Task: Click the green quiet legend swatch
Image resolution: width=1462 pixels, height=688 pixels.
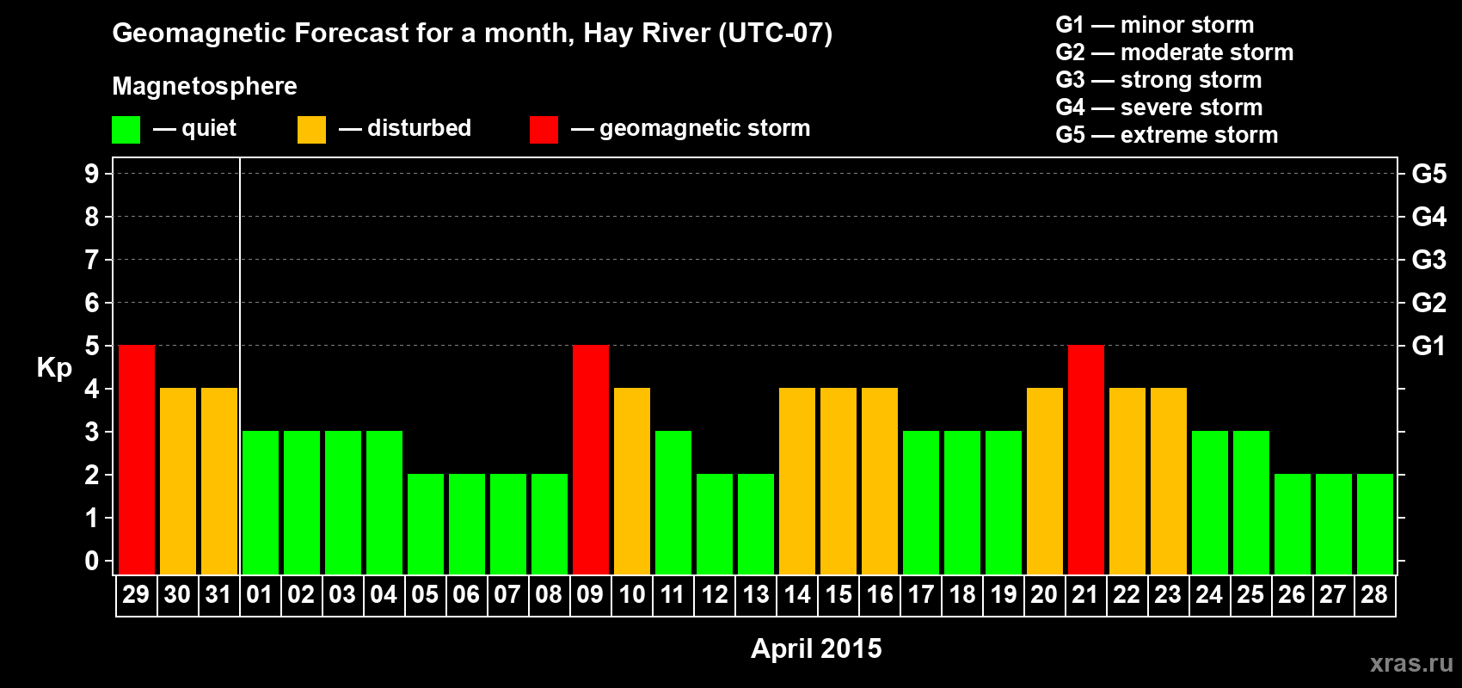Action: coord(126,130)
